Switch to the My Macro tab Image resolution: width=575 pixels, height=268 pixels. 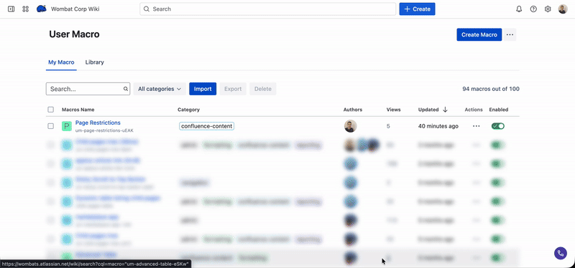(61, 62)
